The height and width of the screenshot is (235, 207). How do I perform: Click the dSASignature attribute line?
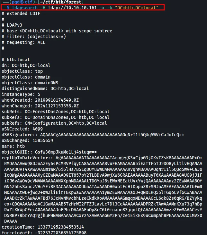coord(93,135)
